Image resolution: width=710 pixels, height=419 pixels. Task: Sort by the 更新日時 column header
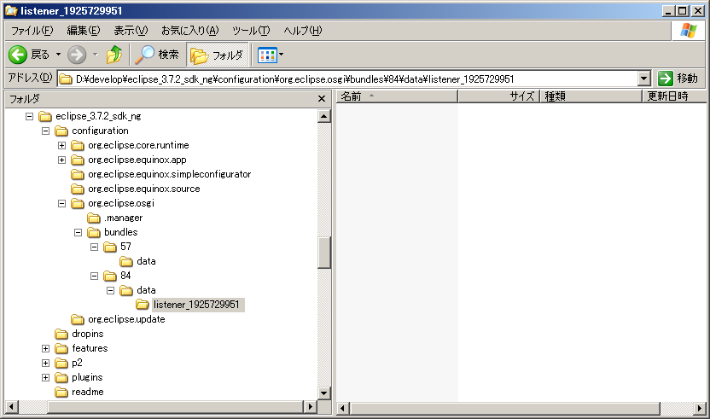click(x=674, y=96)
